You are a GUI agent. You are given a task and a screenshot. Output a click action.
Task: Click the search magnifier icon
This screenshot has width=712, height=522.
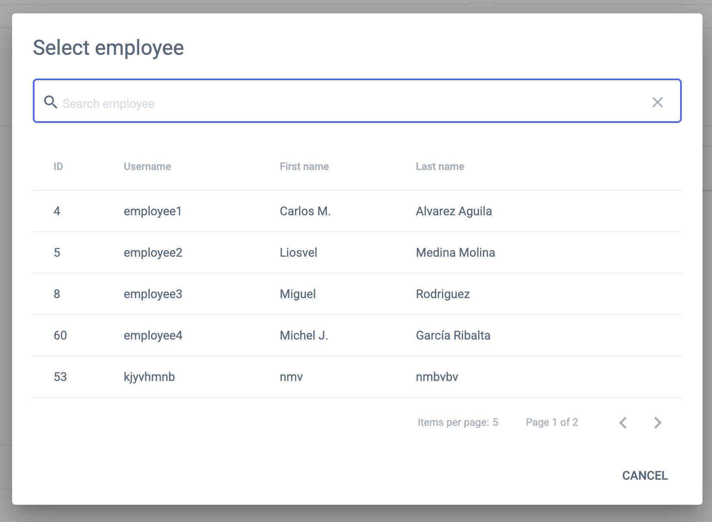click(50, 102)
